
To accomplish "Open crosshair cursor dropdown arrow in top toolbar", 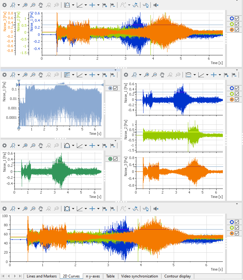I will 98,5.
